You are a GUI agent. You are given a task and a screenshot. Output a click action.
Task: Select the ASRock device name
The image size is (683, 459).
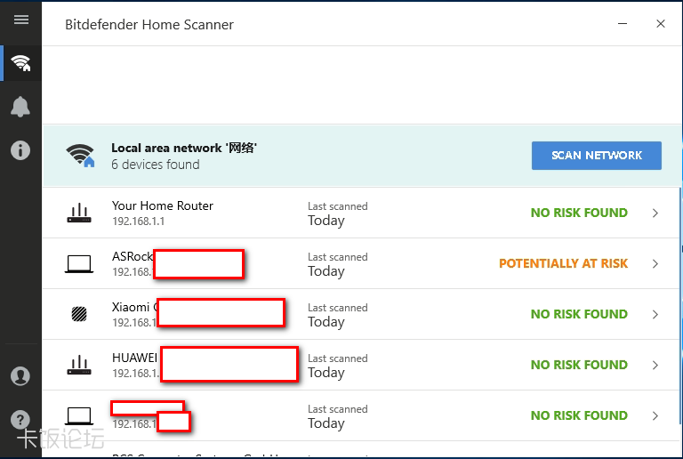coord(133,256)
